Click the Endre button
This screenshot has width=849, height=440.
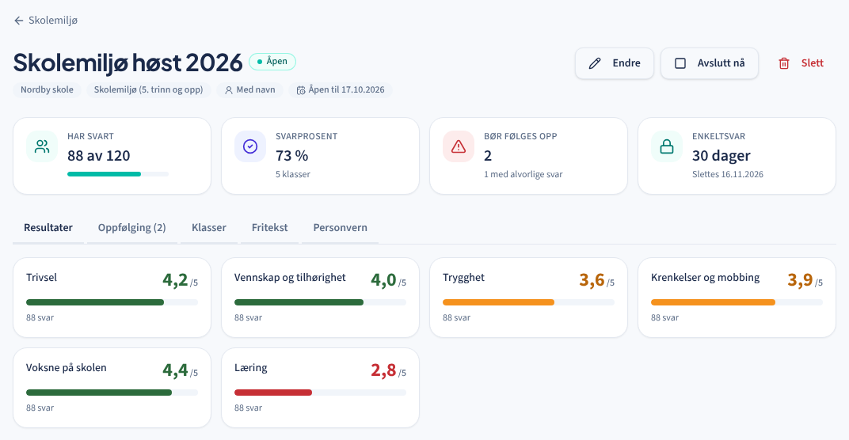click(615, 63)
